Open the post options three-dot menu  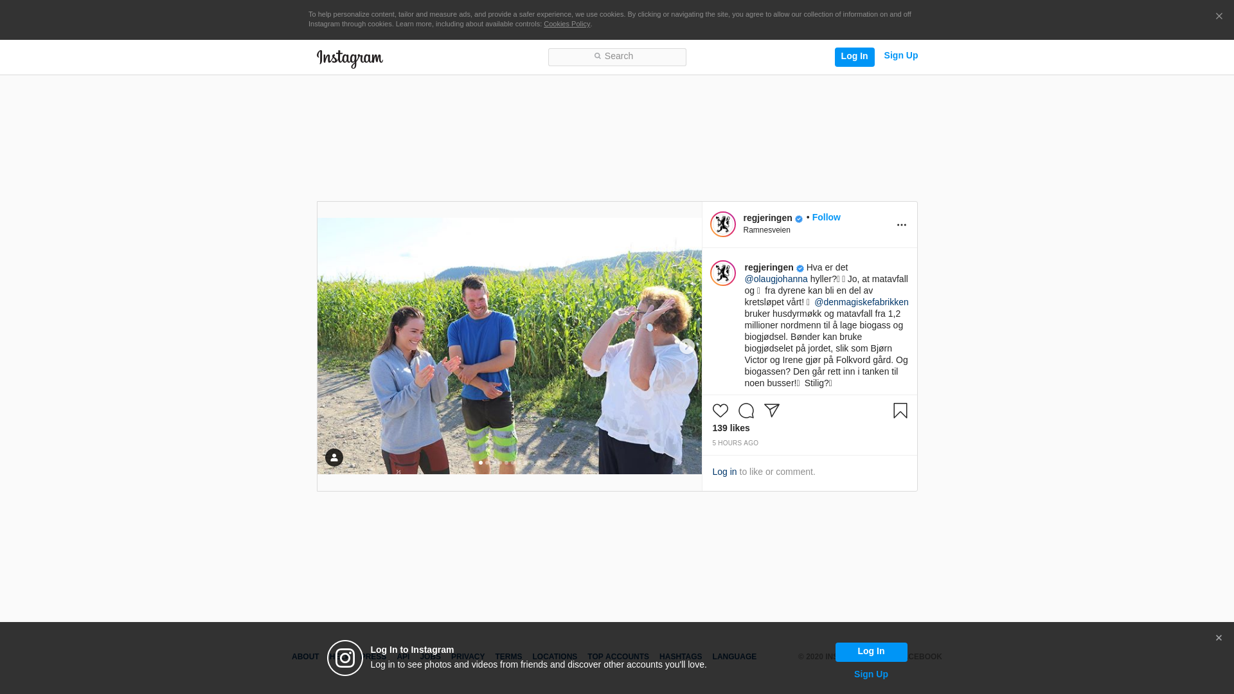pyautogui.click(x=901, y=225)
